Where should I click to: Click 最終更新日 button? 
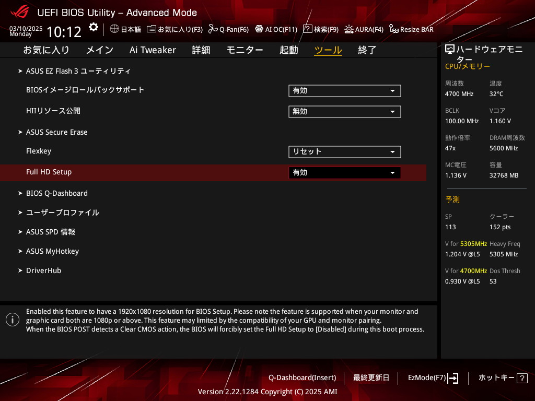coord(371,378)
